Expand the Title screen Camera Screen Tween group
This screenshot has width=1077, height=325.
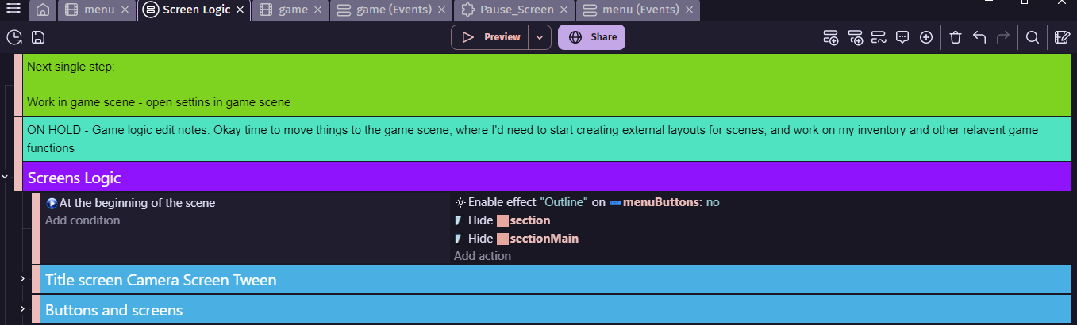(22, 279)
